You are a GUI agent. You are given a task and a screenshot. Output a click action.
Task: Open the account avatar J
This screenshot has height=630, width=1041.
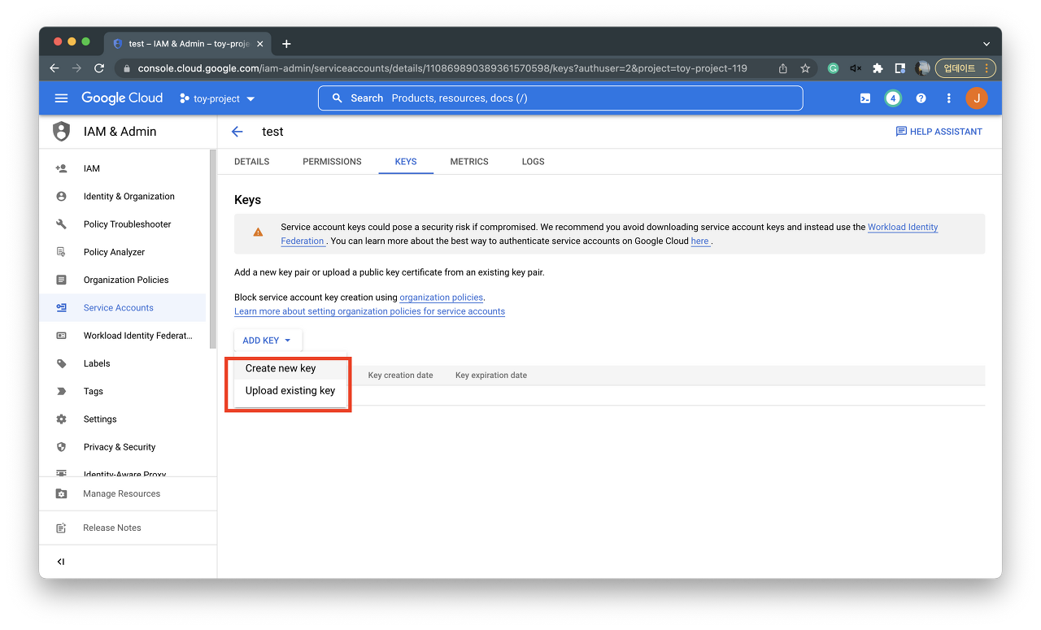click(977, 98)
